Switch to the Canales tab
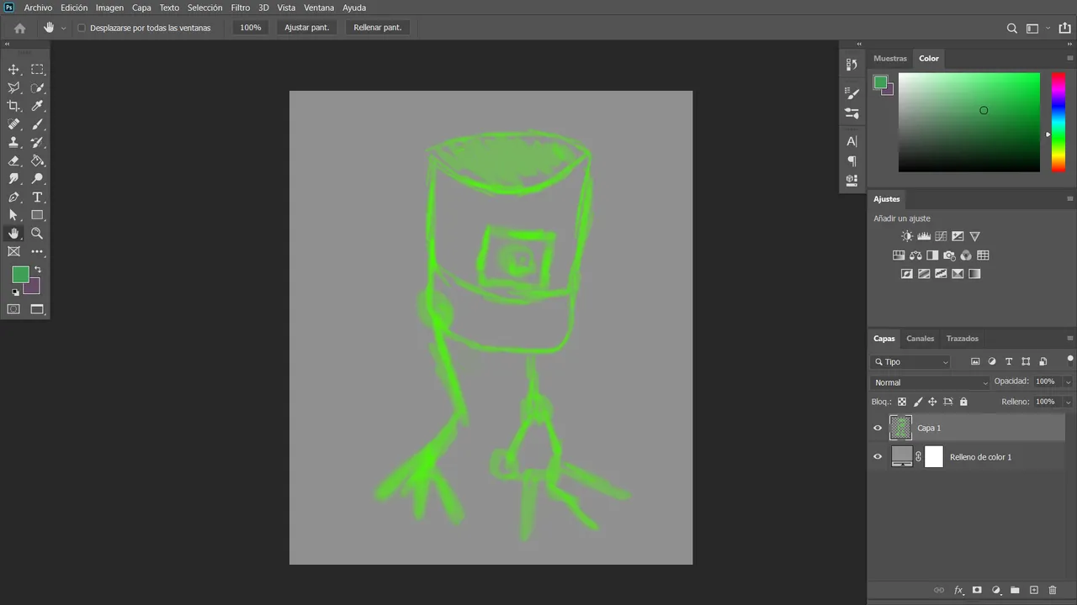Screen dimensions: 1077x605 pyautogui.click(x=920, y=339)
